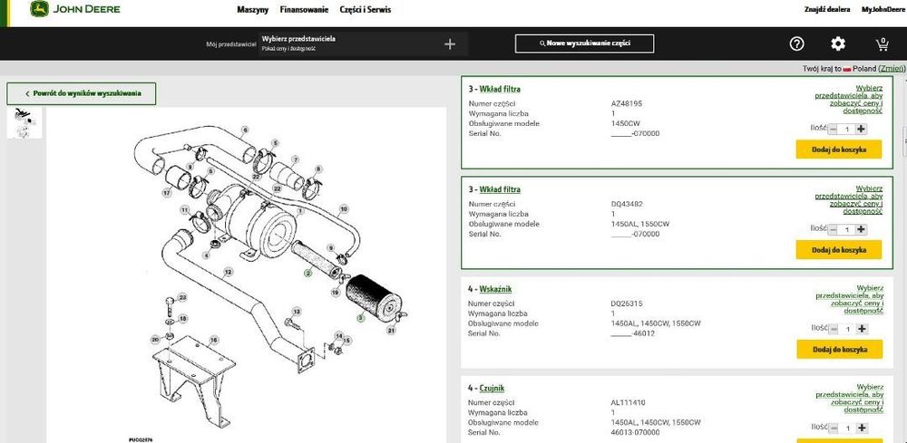Go back via Powrót do wyników wyszukiwania
This screenshot has width=907, height=443.
(82, 93)
